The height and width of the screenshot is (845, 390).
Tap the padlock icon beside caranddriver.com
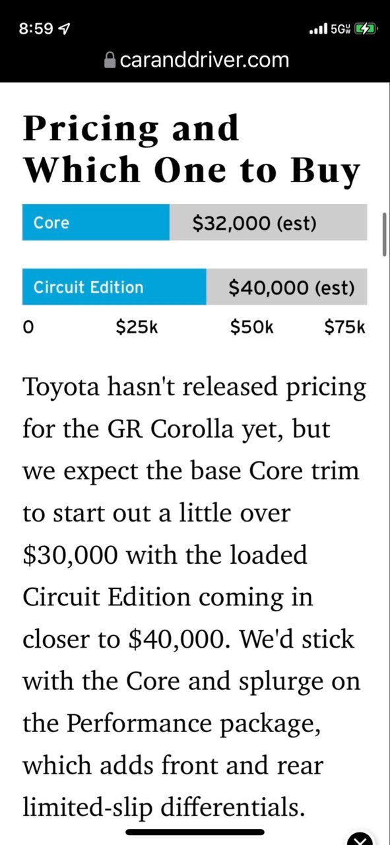pos(110,61)
